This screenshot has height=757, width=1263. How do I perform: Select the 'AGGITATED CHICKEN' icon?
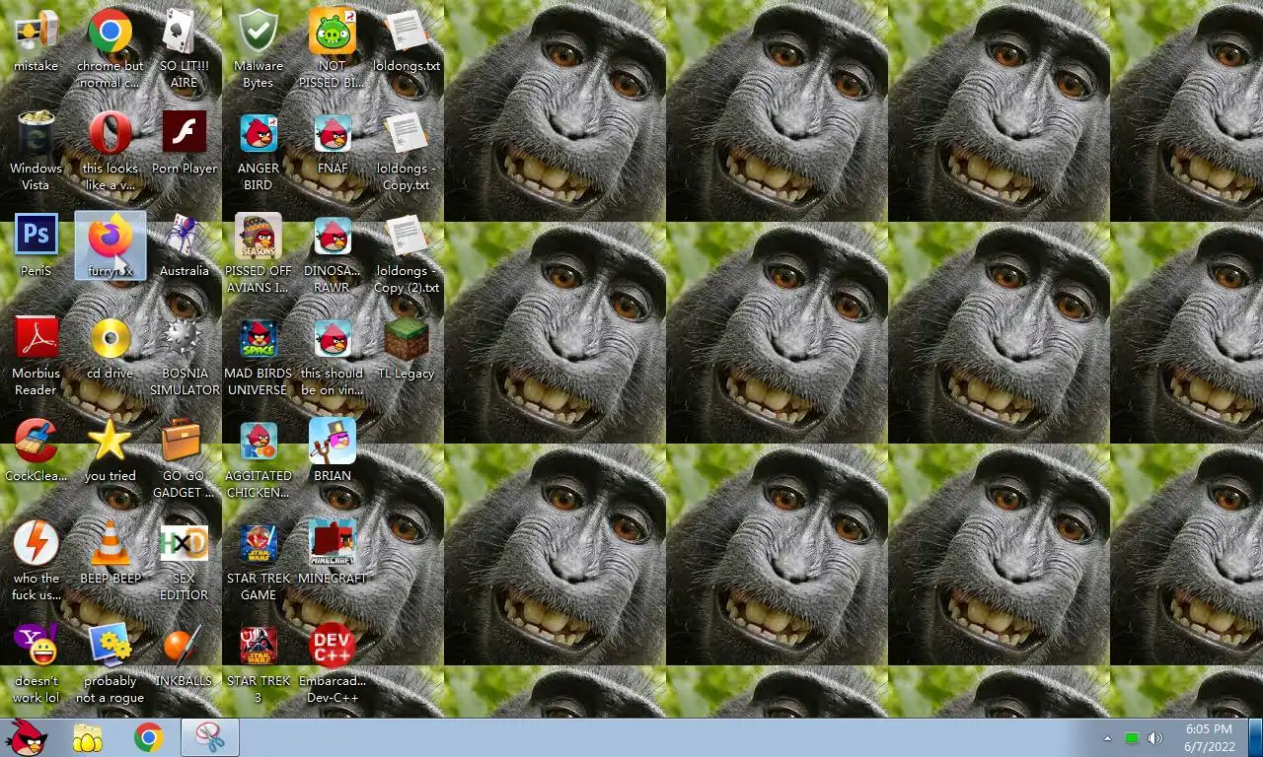click(x=259, y=459)
